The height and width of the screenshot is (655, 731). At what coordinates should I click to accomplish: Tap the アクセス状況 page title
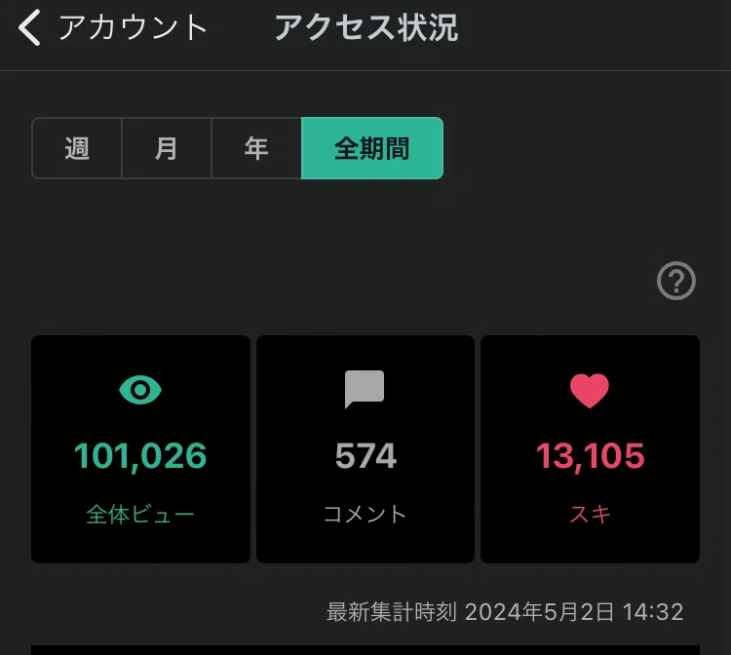pos(366,28)
